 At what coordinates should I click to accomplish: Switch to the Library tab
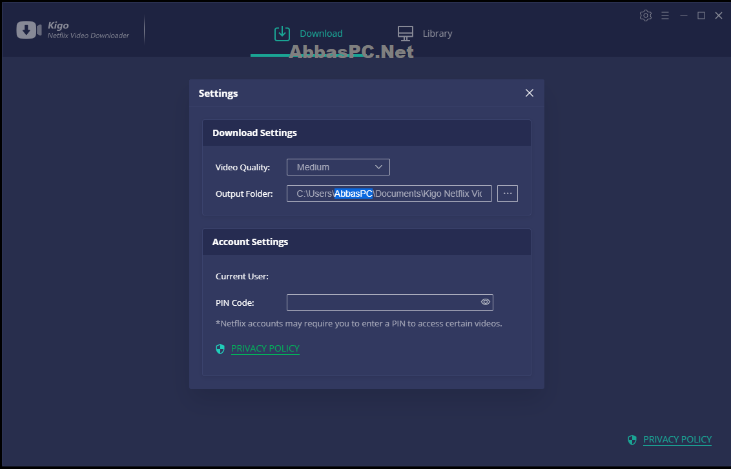425,34
